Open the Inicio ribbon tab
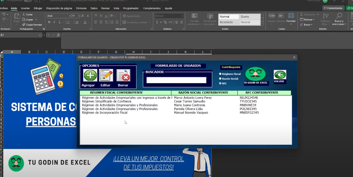 (14, 8)
